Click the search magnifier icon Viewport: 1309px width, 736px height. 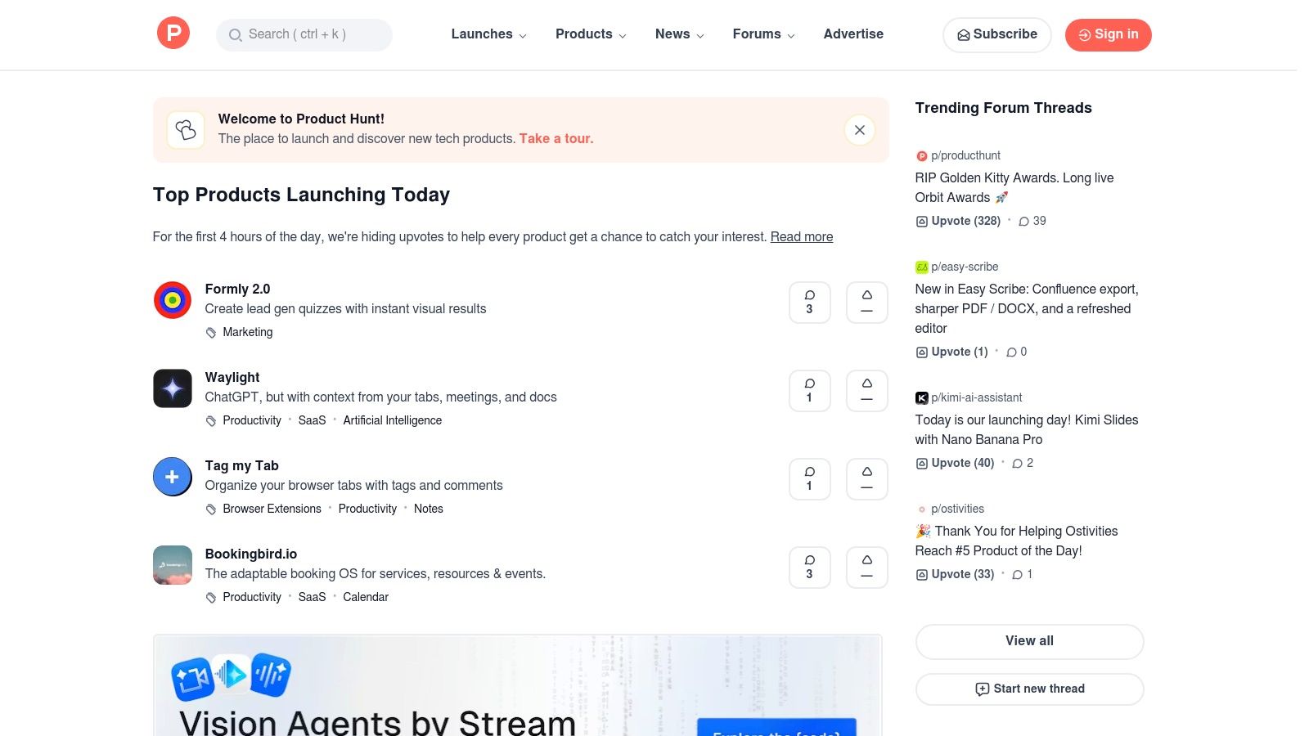[x=235, y=35]
